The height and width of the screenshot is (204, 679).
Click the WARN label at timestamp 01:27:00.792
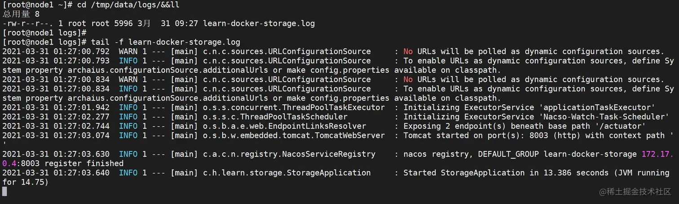point(128,52)
